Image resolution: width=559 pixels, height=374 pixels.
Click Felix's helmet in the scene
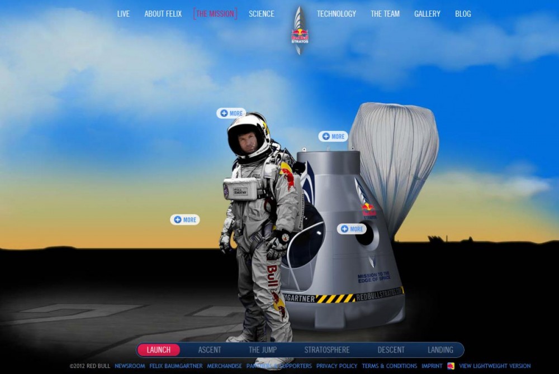[249, 137]
